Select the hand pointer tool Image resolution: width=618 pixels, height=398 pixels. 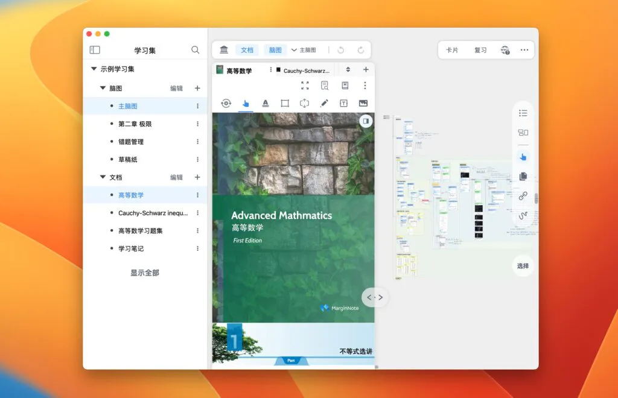tap(246, 103)
